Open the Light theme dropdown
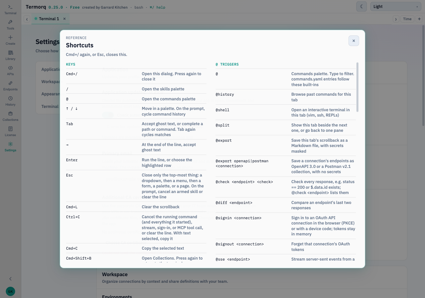This screenshot has width=425, height=298. click(395, 7)
